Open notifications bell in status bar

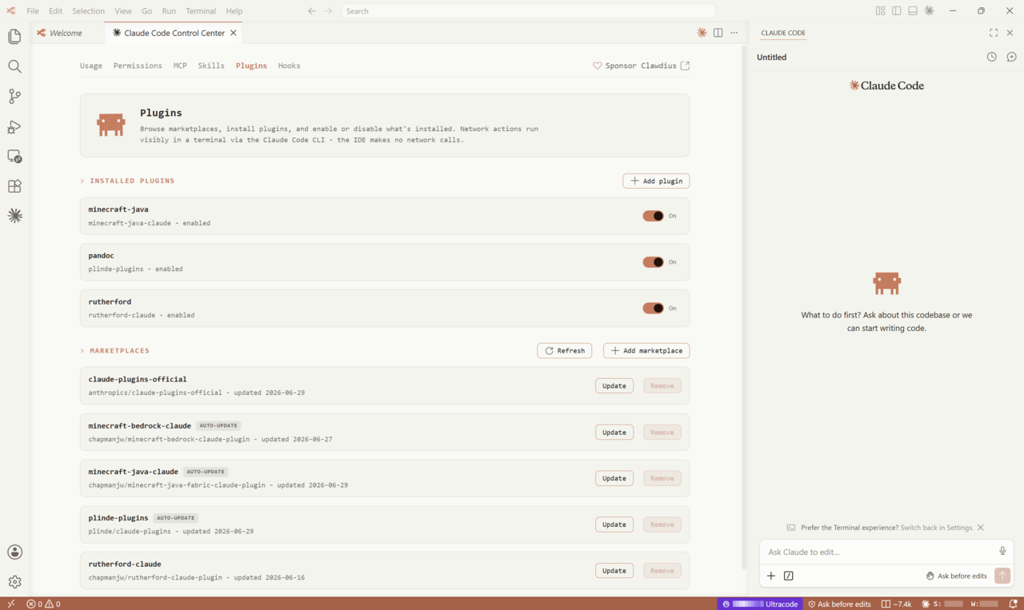(x=1012, y=604)
